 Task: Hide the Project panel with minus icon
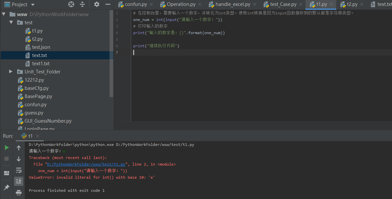pos(108,4)
